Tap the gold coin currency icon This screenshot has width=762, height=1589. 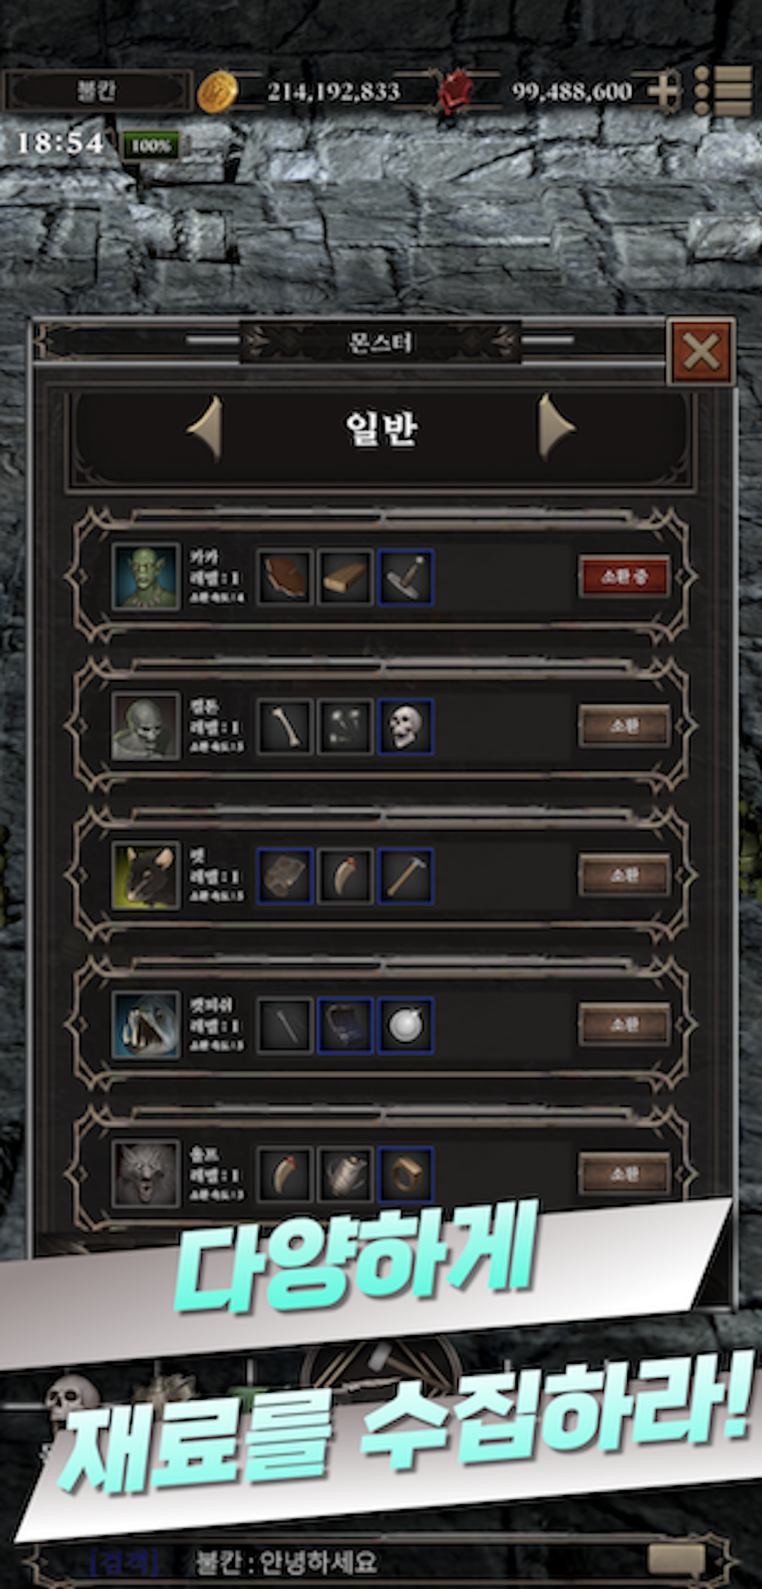(217, 92)
